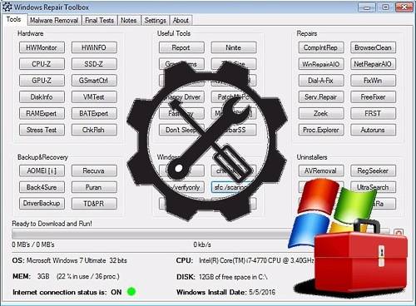
Task: Open Recuva under Backup&Recovery
Action: point(94,170)
